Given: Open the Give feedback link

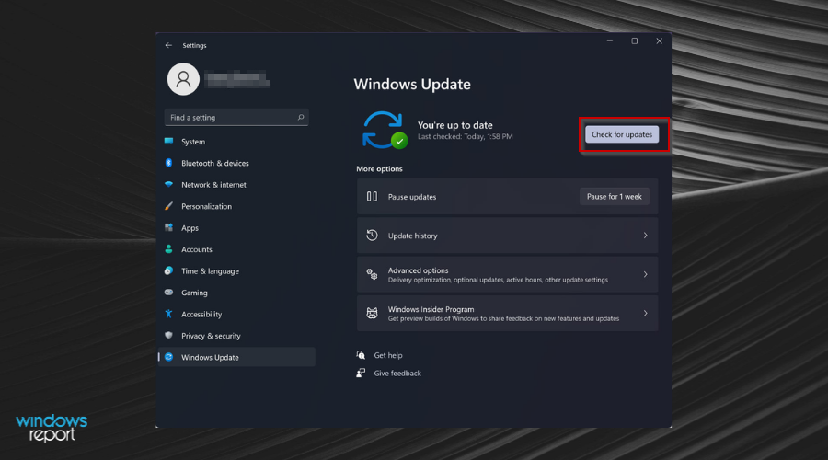Looking at the screenshot, I should (x=397, y=374).
